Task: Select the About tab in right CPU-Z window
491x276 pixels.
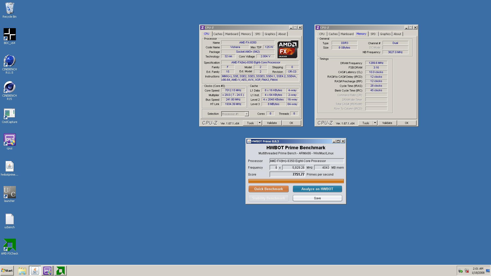Action: click(397, 34)
